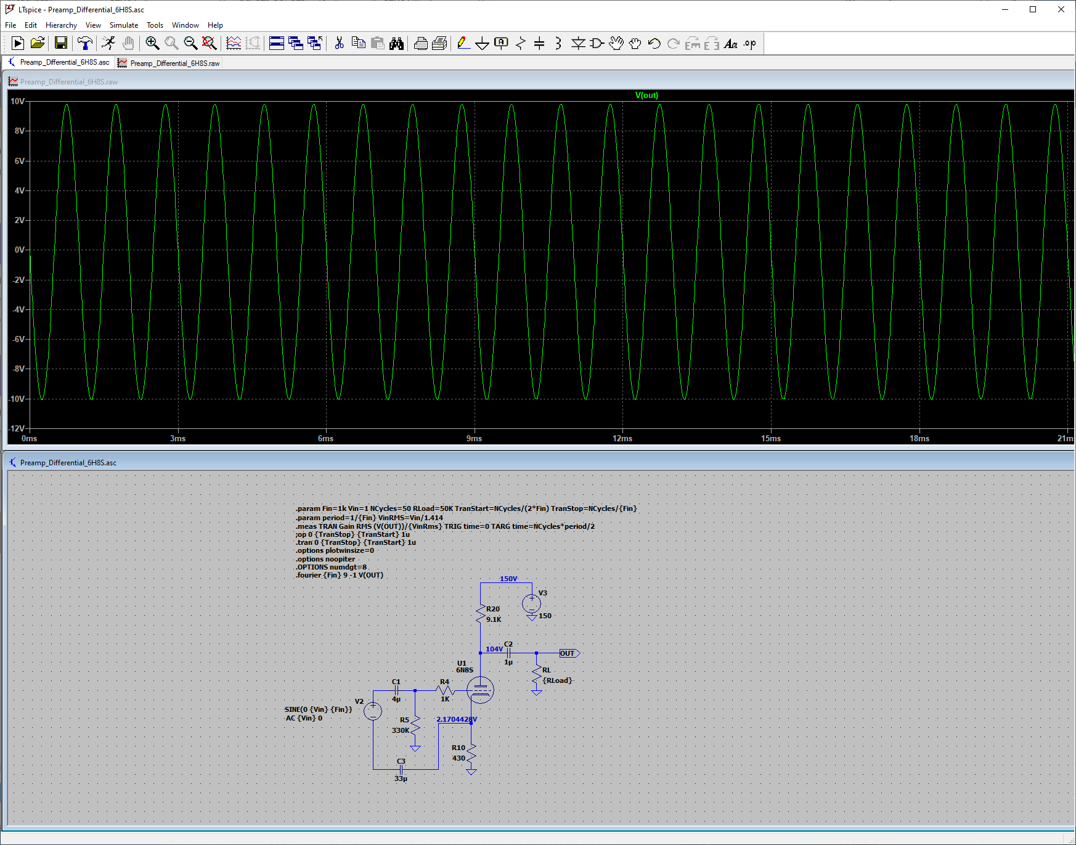The height and width of the screenshot is (845, 1076).
Task: Open the Tools menu
Action: click(x=155, y=25)
